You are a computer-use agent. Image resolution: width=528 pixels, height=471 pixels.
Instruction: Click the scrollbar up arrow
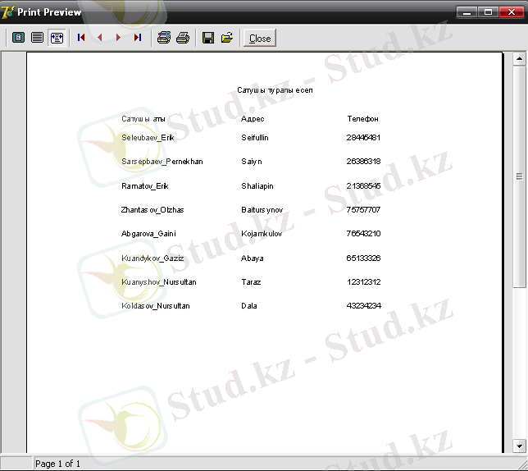(x=519, y=59)
